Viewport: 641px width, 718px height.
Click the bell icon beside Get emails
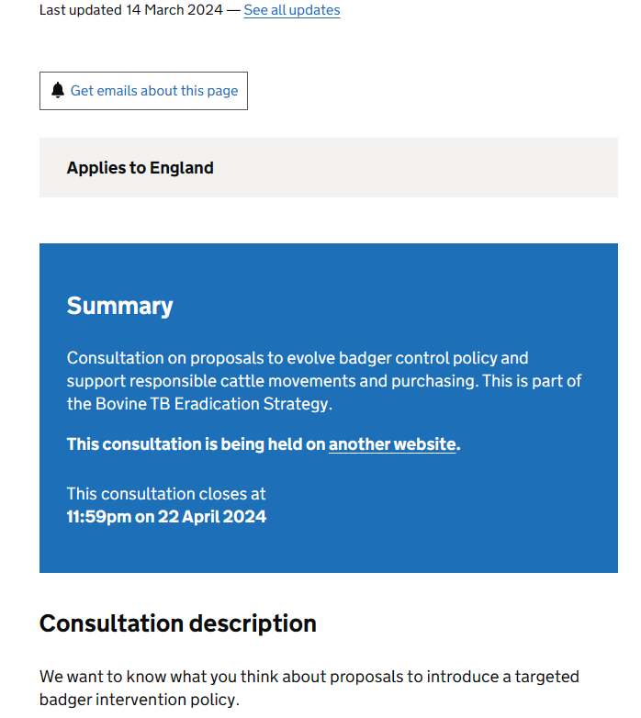point(58,91)
